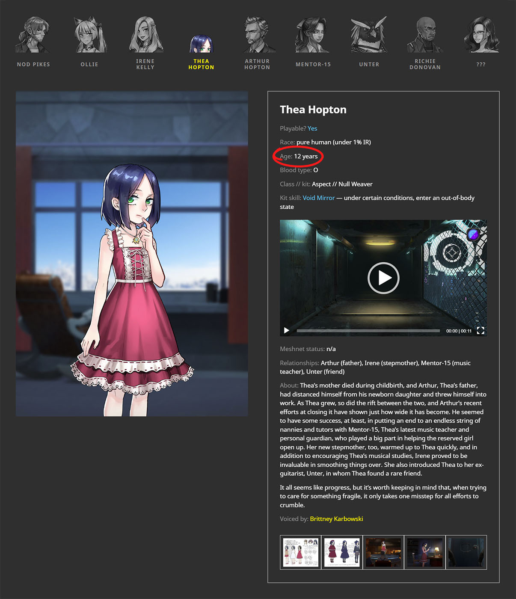This screenshot has width=516, height=599.
Task: Open the ARTHUR HOPTON name tab
Action: click(257, 64)
